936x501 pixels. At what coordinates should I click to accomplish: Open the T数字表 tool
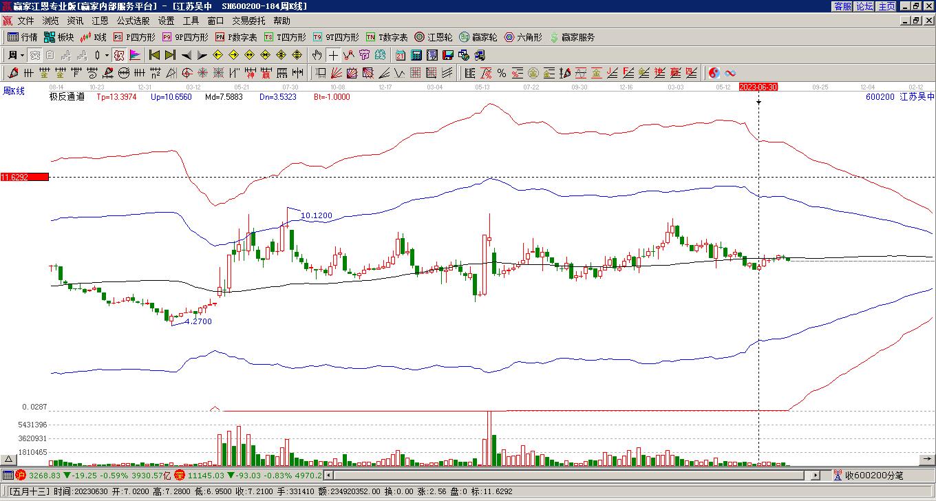click(x=387, y=37)
